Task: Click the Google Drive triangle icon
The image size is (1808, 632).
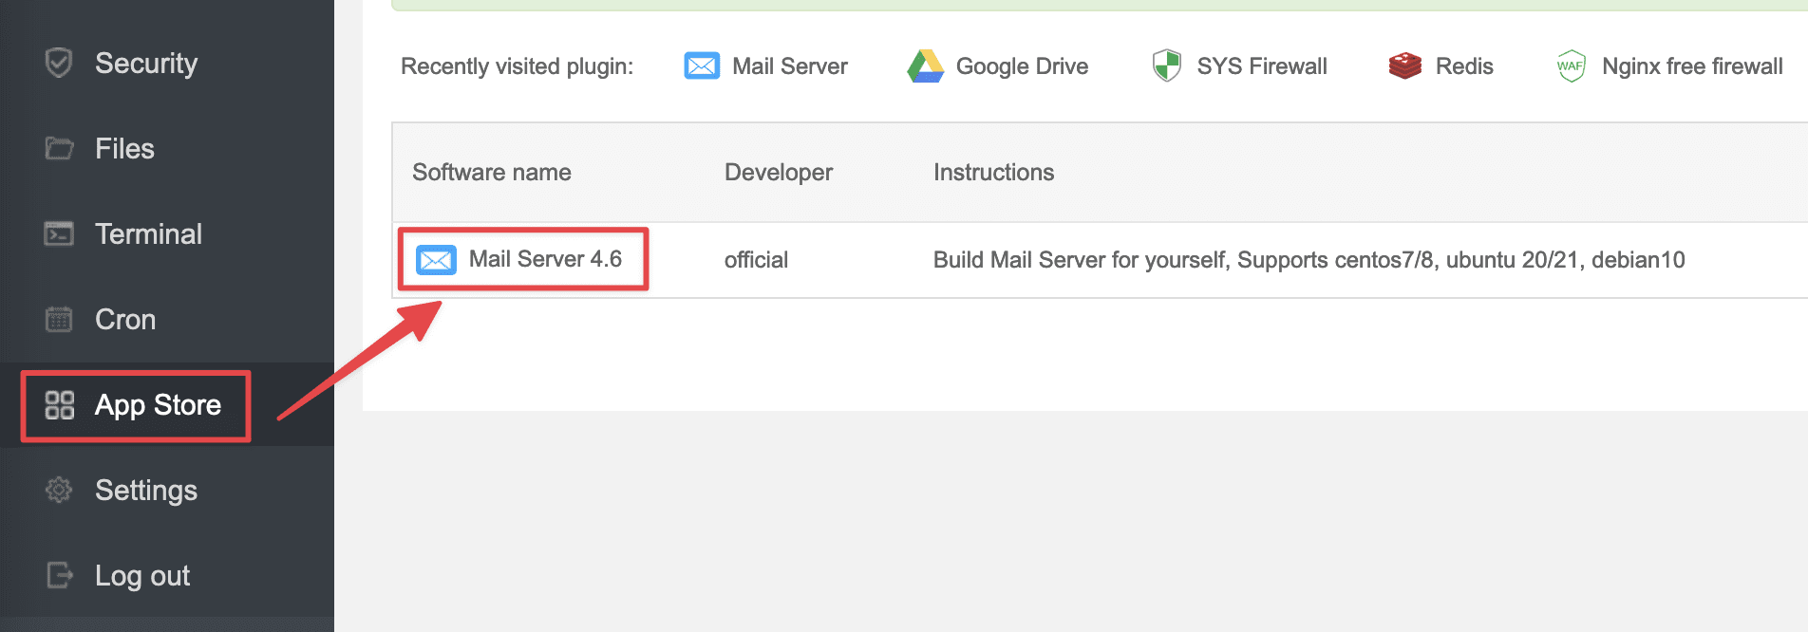Action: (925, 66)
